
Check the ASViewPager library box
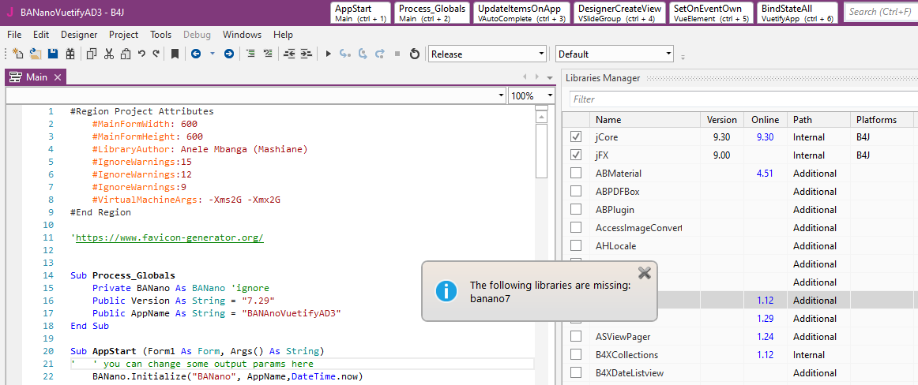tap(575, 337)
